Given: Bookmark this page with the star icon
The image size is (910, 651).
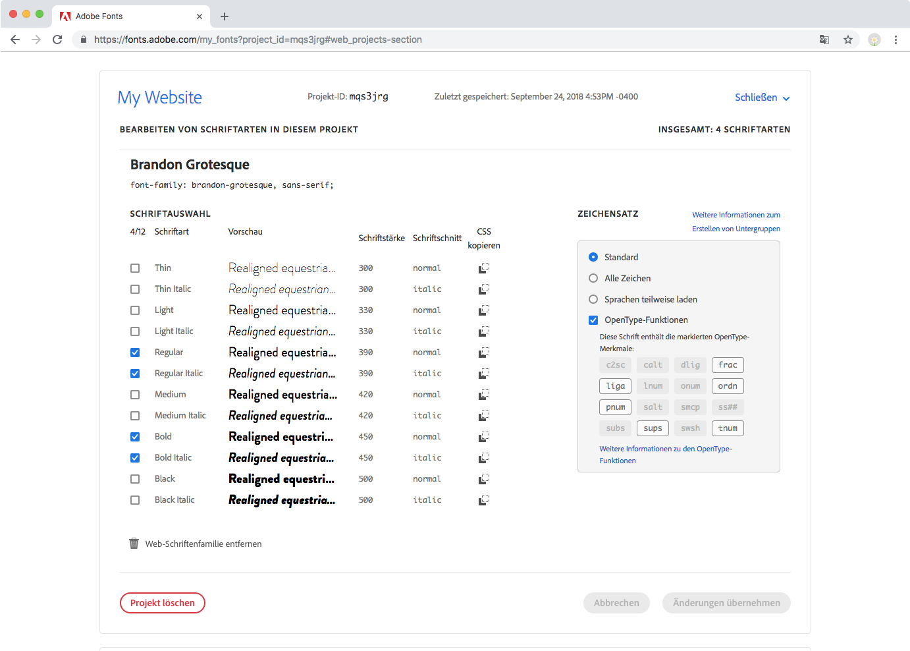Looking at the screenshot, I should [x=848, y=40].
